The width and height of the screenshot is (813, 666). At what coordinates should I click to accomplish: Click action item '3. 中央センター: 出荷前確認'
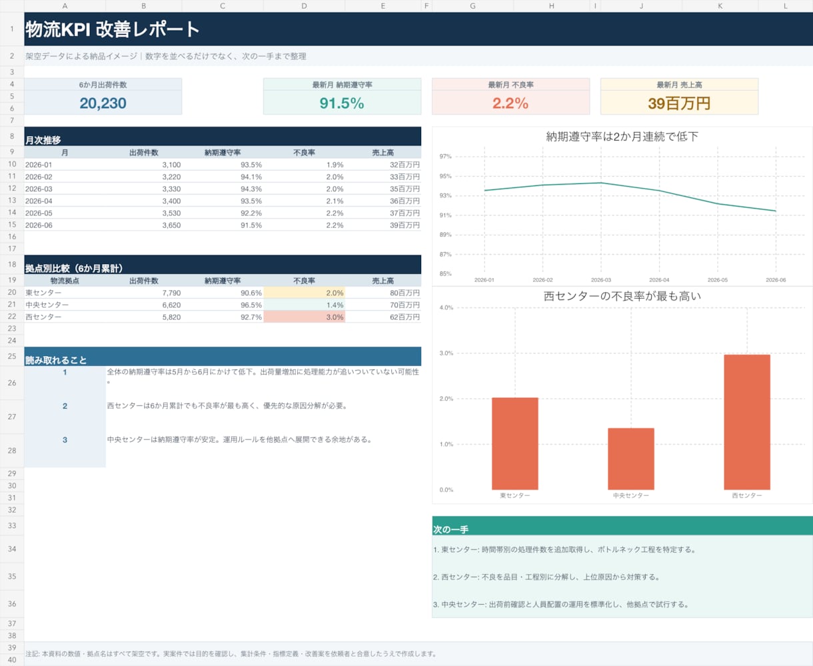coord(622,604)
